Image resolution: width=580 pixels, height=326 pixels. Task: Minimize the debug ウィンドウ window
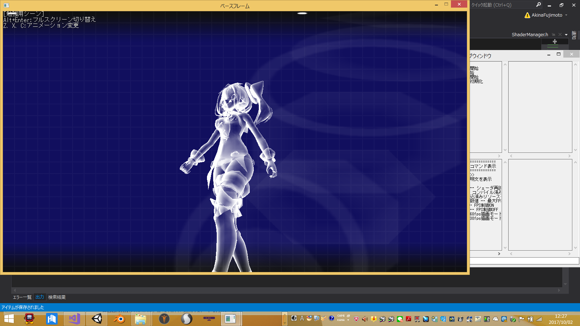point(549,55)
